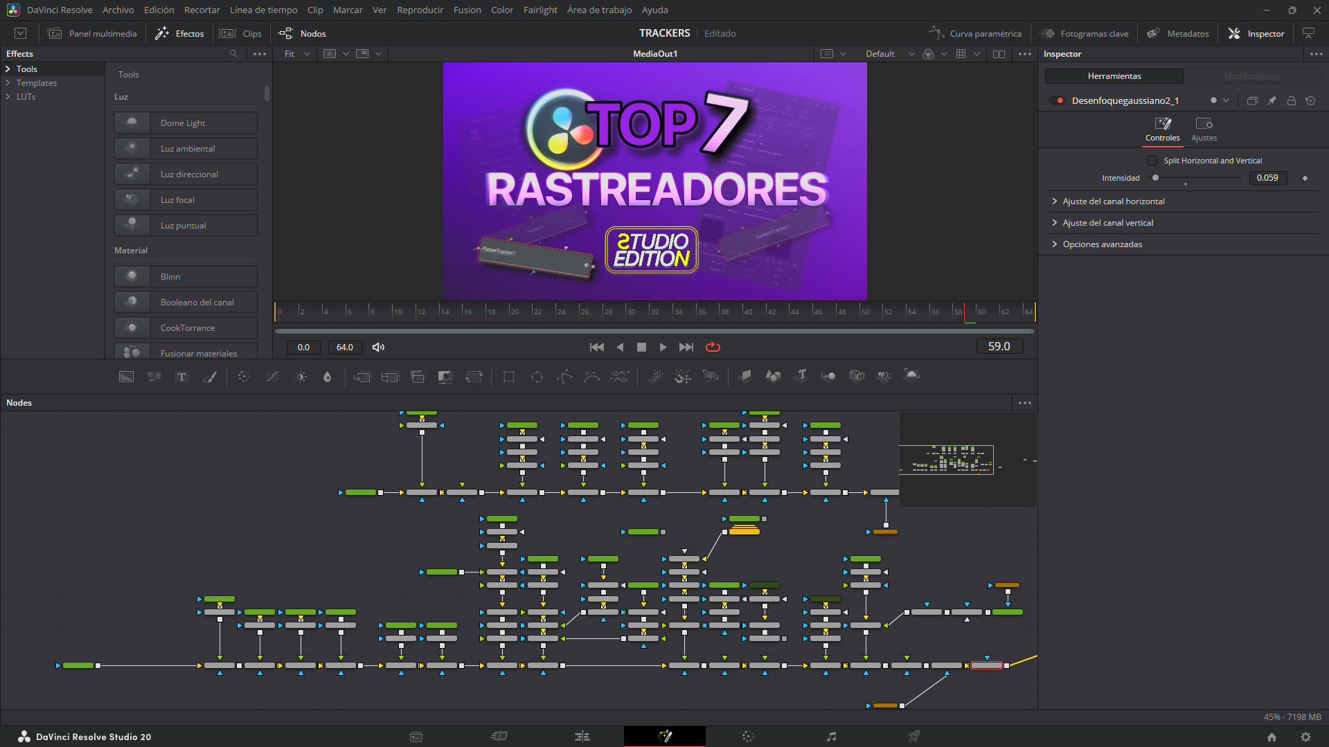This screenshot has height=747, width=1329.
Task: Toggle loop playback mode
Action: [x=713, y=347]
